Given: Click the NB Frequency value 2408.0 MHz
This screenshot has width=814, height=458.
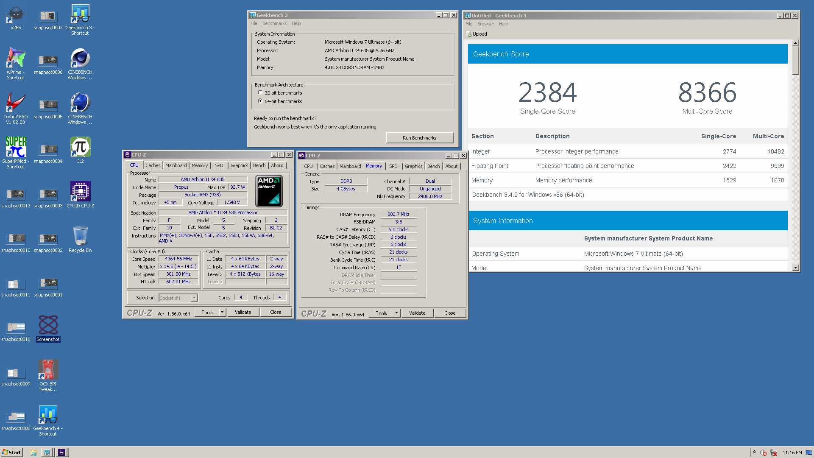Looking at the screenshot, I should pos(430,197).
